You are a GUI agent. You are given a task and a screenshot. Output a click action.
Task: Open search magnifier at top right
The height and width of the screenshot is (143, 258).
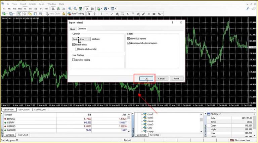pyautogui.click(x=248, y=8)
